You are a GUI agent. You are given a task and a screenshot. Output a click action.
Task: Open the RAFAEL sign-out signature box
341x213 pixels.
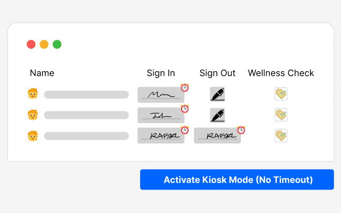pos(217,135)
